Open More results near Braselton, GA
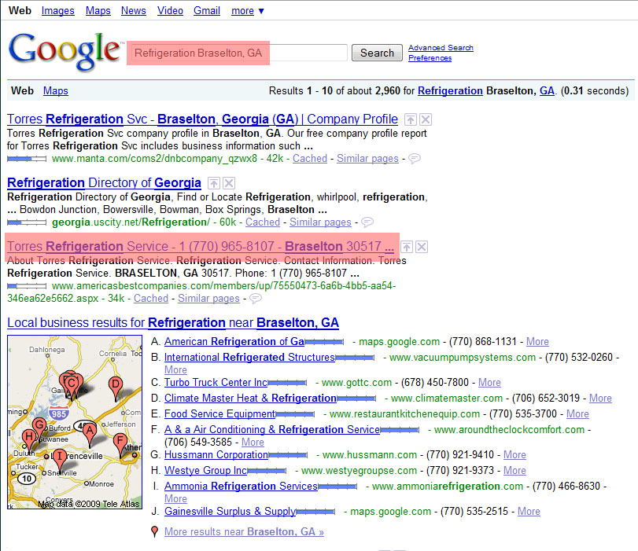Screen dimensions: 638x551 (x=244, y=532)
